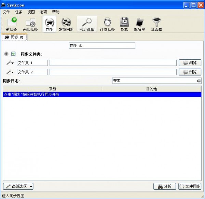This screenshot has height=199, width=205.
Task: Select the 同步 toolbar button
Action: [x=50, y=24]
